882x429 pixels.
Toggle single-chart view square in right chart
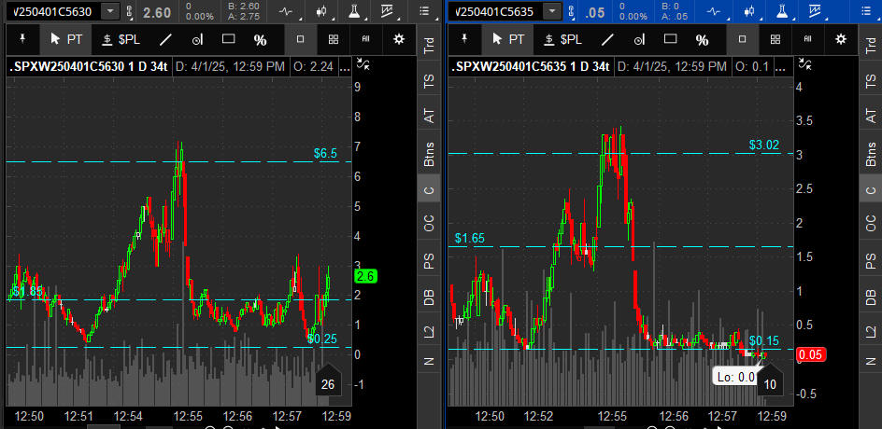tap(742, 40)
